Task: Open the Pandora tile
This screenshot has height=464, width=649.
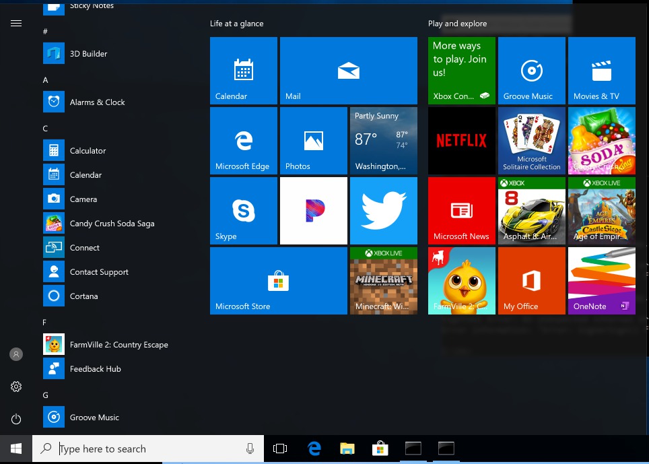Action: 313,211
